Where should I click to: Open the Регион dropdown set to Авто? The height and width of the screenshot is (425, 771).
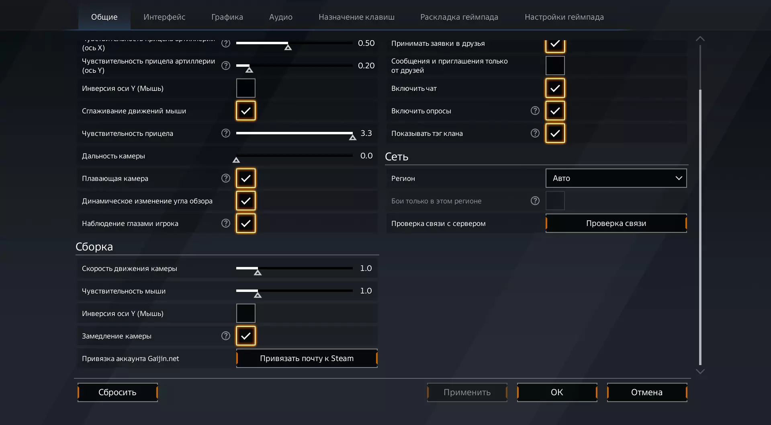pos(616,178)
